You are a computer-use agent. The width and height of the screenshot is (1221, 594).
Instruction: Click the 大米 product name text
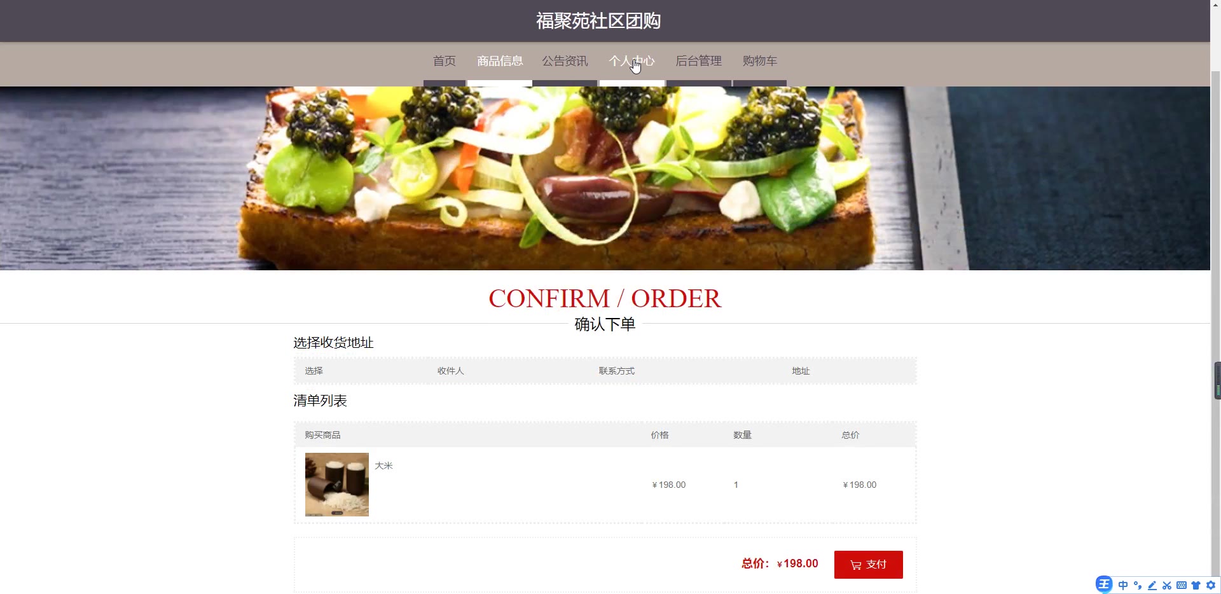coord(383,466)
